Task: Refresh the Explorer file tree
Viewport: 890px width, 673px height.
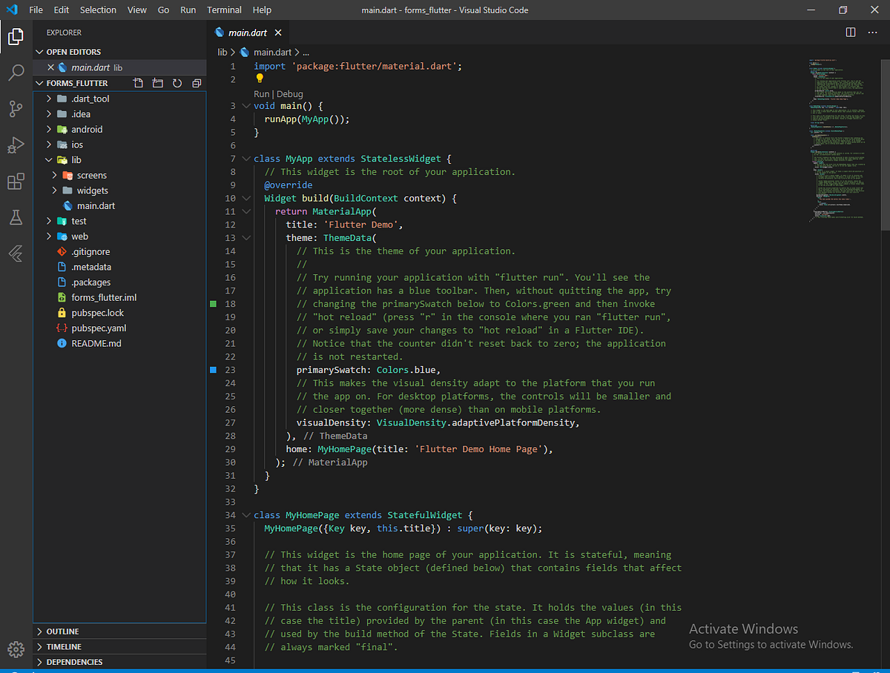Action: tap(177, 83)
